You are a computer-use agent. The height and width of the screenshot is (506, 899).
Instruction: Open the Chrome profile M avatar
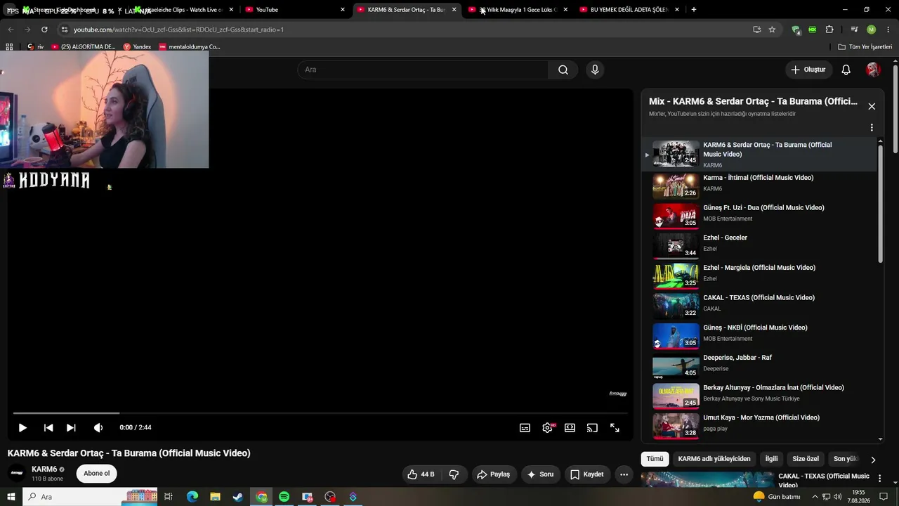[x=872, y=30]
